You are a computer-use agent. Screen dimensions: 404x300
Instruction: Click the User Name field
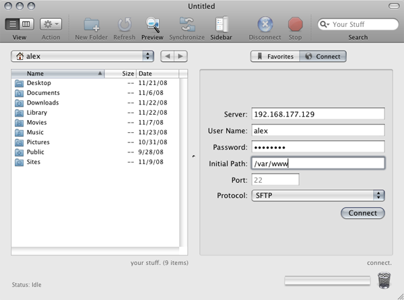pos(318,131)
